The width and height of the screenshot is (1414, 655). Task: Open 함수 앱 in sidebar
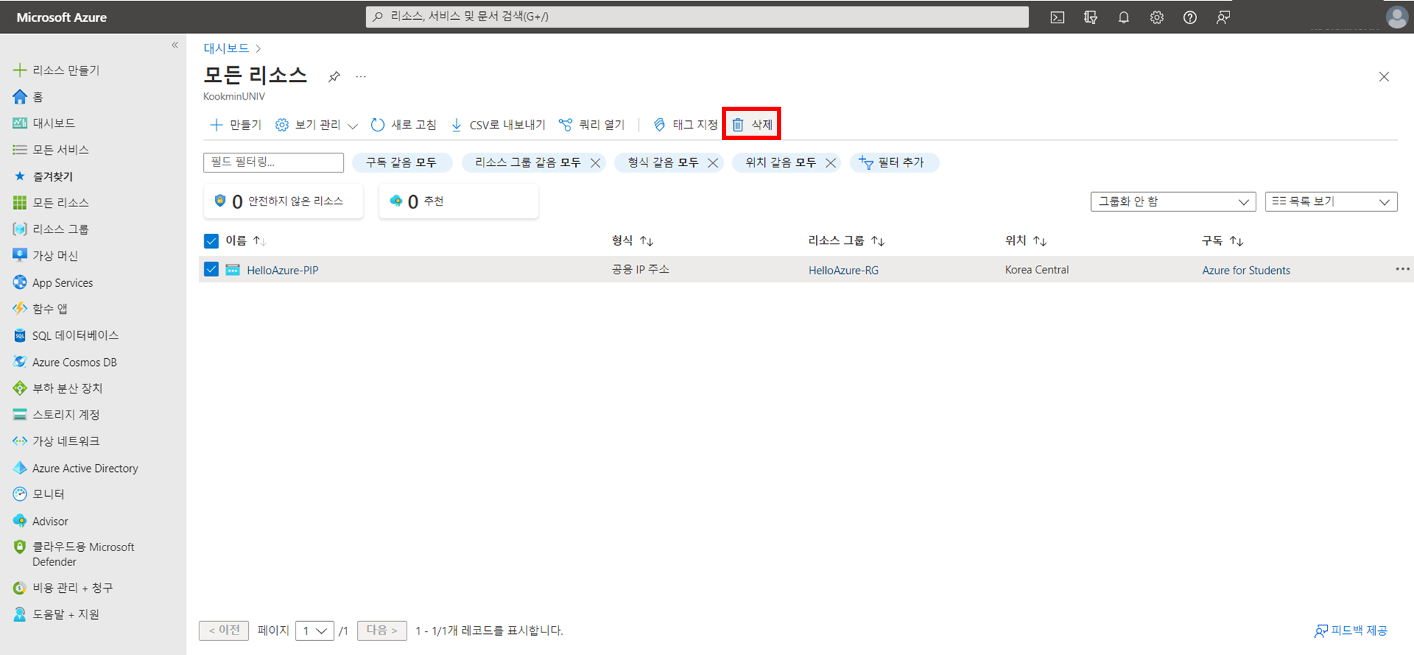point(40,309)
